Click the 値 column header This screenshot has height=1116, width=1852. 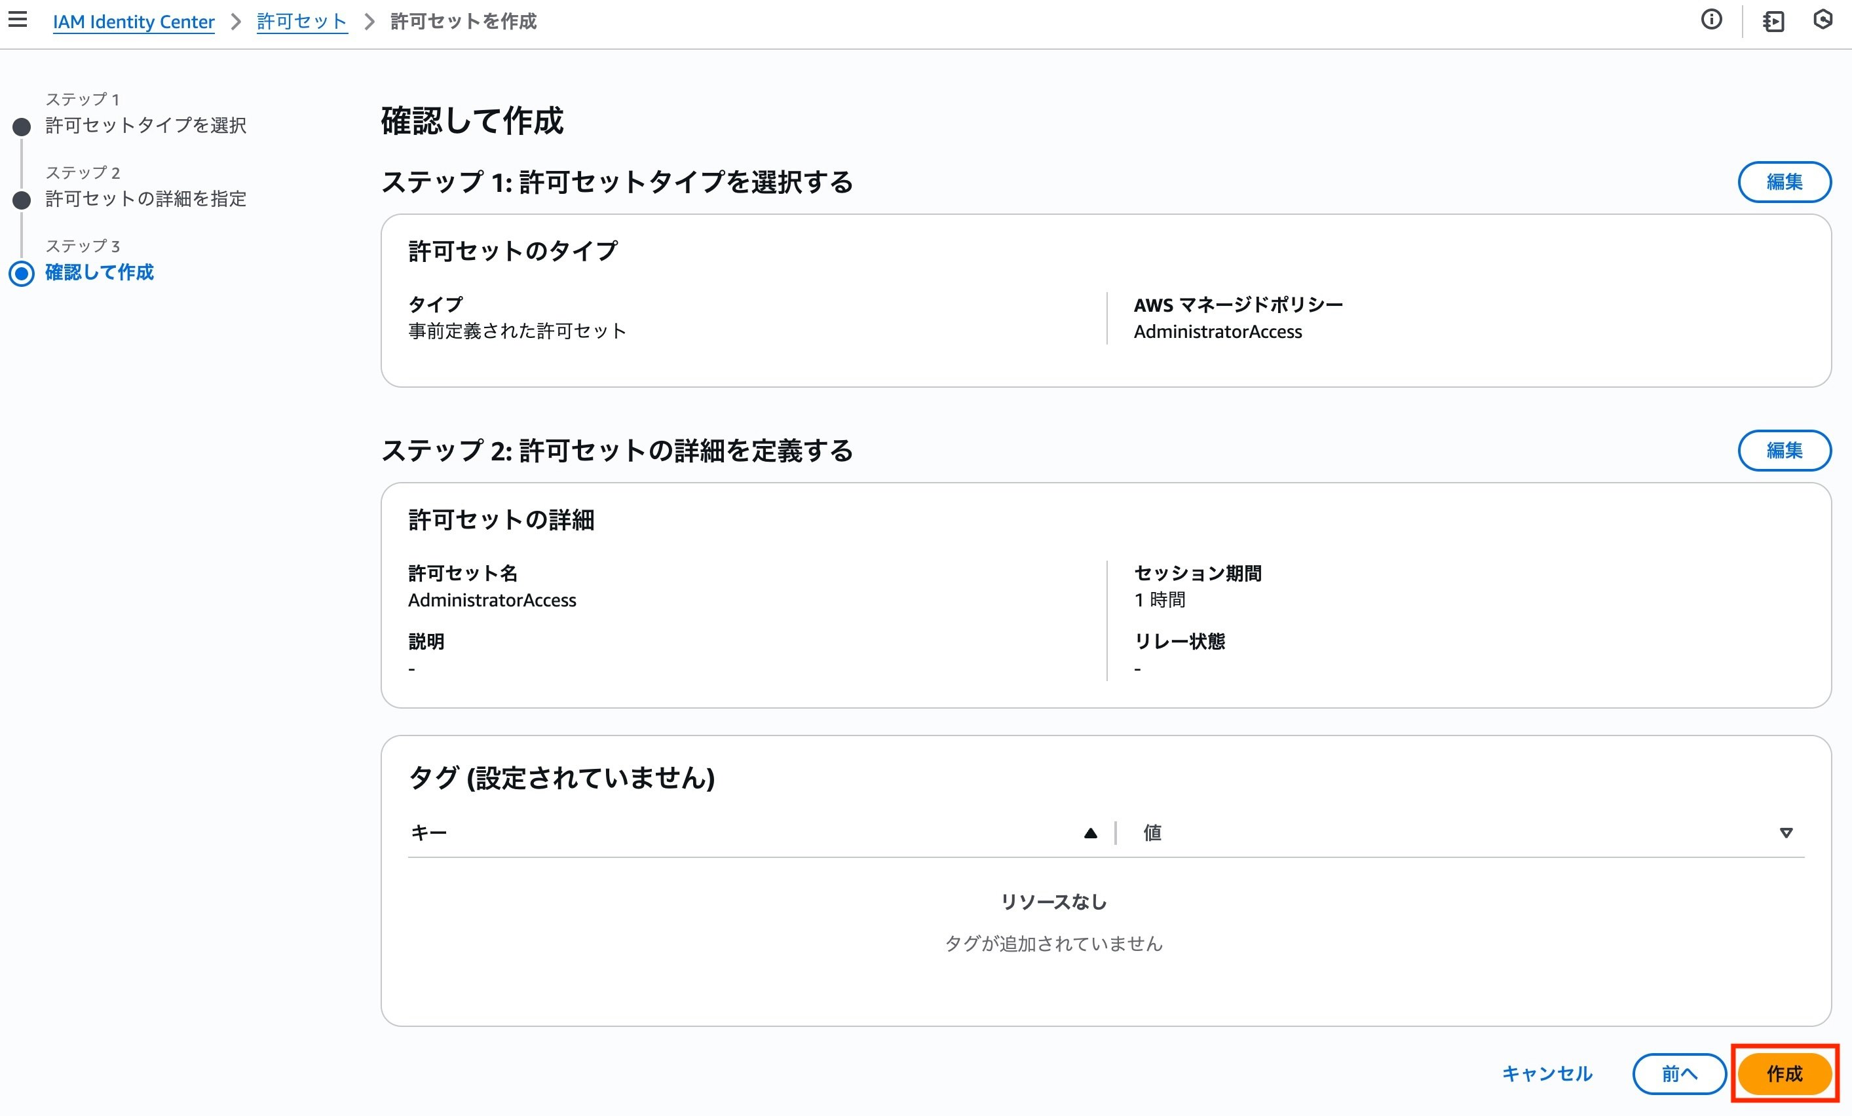point(1152,832)
